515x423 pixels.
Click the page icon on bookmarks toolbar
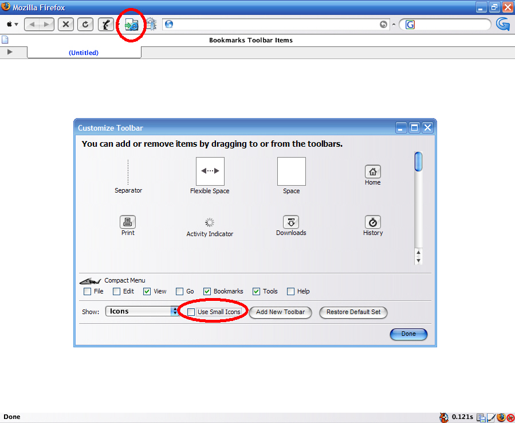point(5,40)
